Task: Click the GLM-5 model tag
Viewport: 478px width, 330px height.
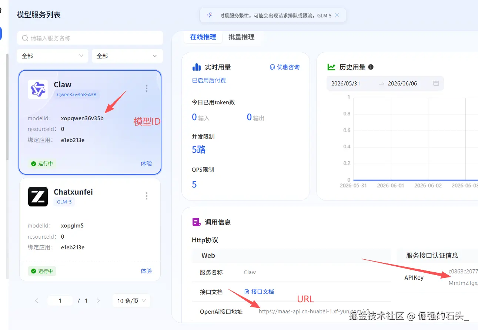Action: tap(64, 202)
